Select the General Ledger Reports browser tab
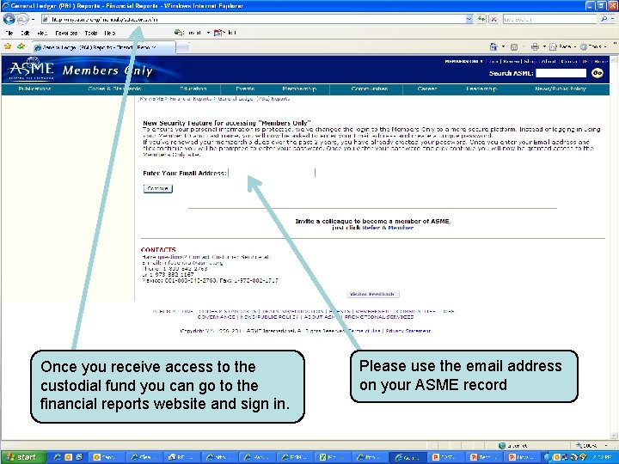Screen dimensions: 619x464 [x=103, y=48]
